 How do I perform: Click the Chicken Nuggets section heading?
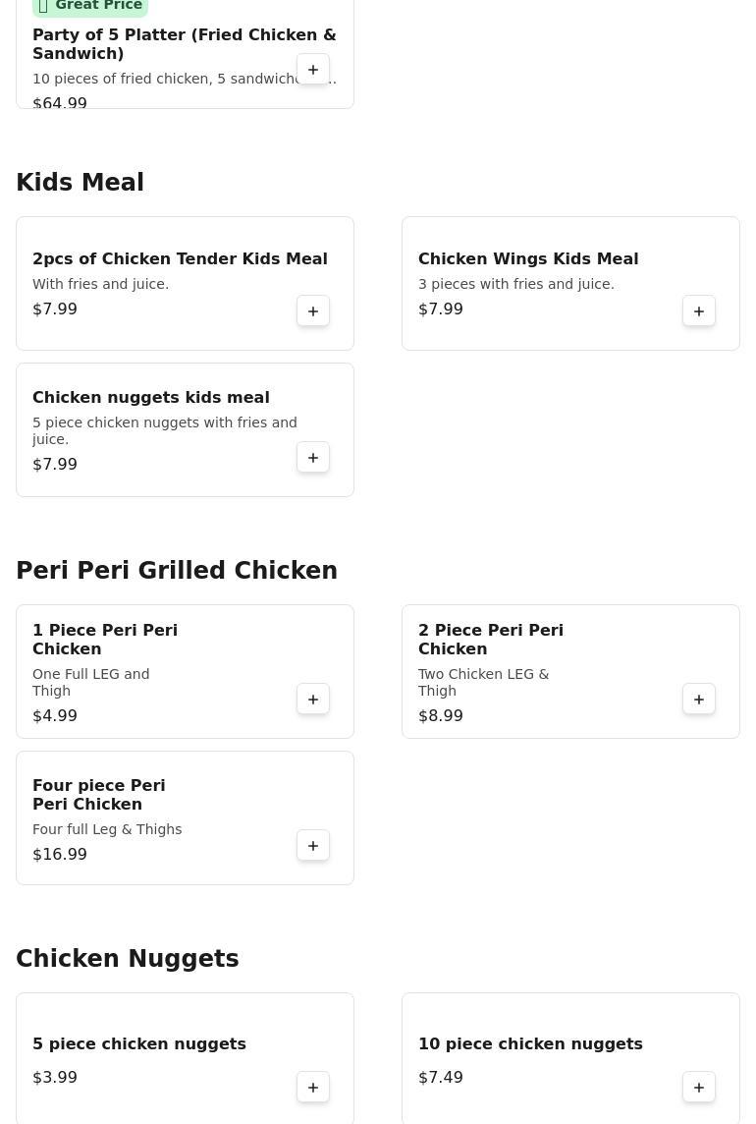128,959
